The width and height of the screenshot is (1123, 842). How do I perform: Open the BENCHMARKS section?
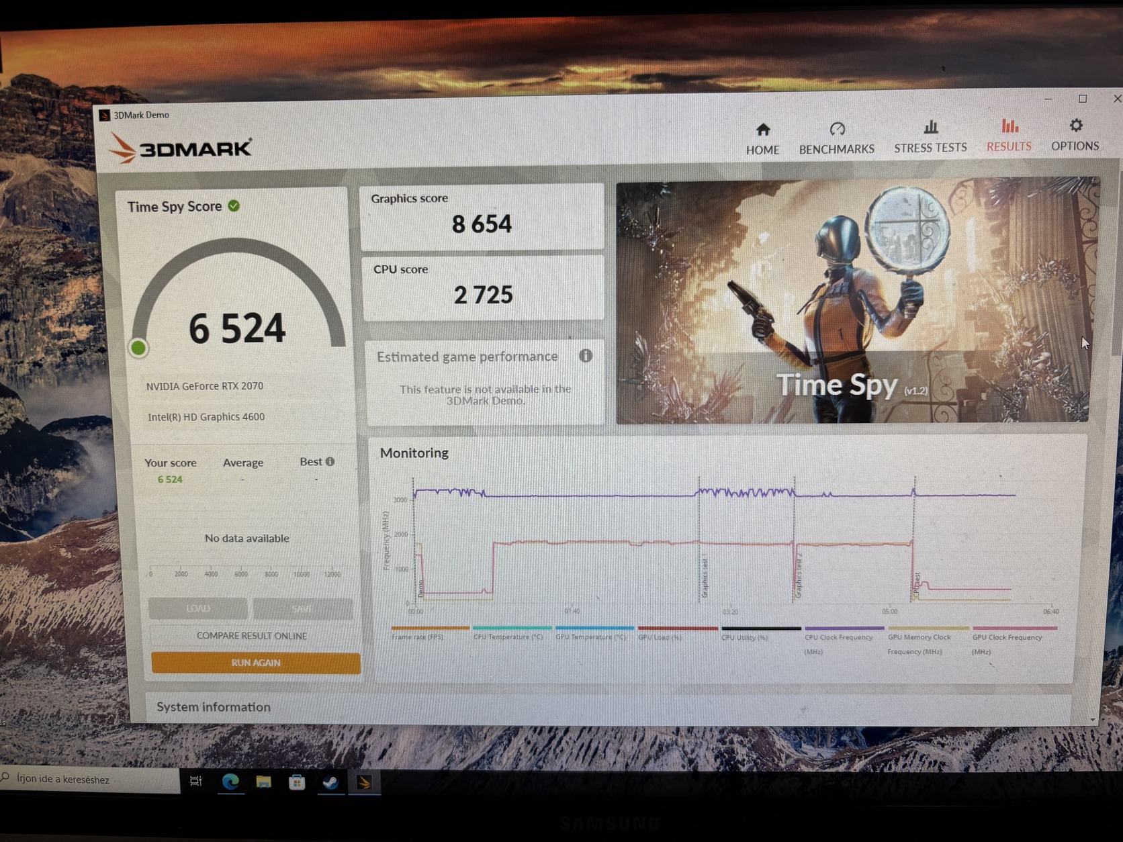click(836, 138)
